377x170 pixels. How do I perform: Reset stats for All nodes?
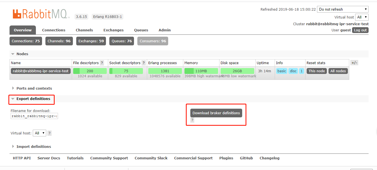point(338,71)
